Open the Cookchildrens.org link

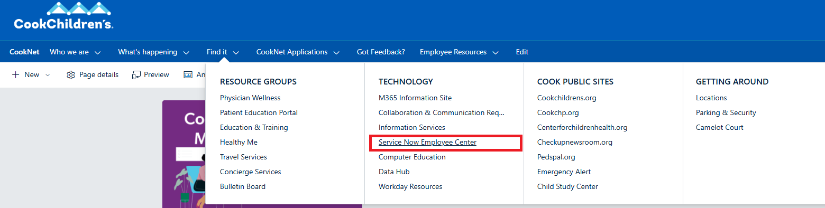pos(566,98)
